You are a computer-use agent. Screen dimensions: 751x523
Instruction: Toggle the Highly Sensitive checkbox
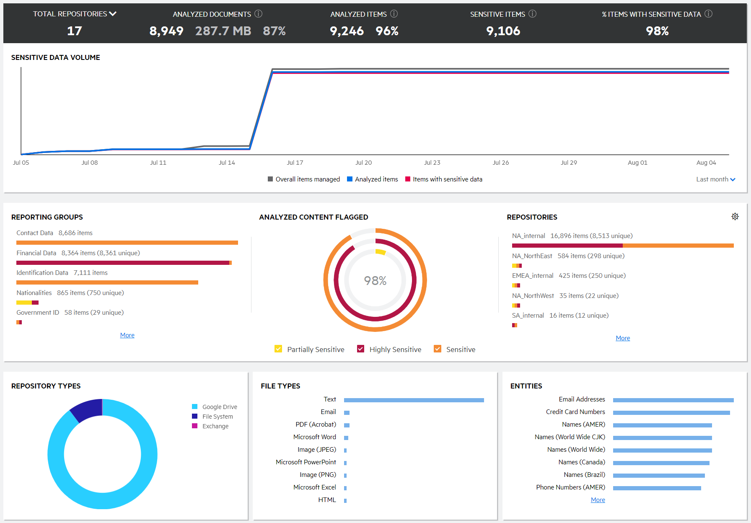tap(360, 349)
